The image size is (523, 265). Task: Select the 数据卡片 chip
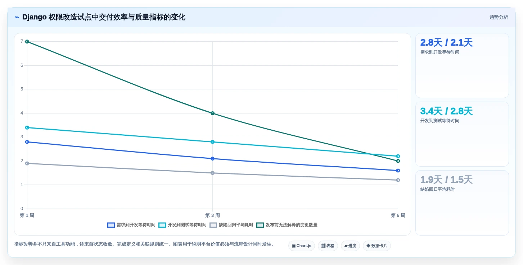(x=377, y=246)
